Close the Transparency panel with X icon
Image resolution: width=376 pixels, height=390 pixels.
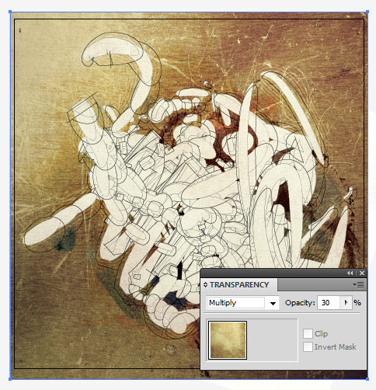pyautogui.click(x=362, y=273)
